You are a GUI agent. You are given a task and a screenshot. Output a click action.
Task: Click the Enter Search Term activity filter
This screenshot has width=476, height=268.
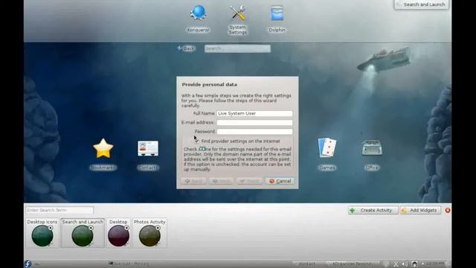pyautogui.click(x=59, y=210)
